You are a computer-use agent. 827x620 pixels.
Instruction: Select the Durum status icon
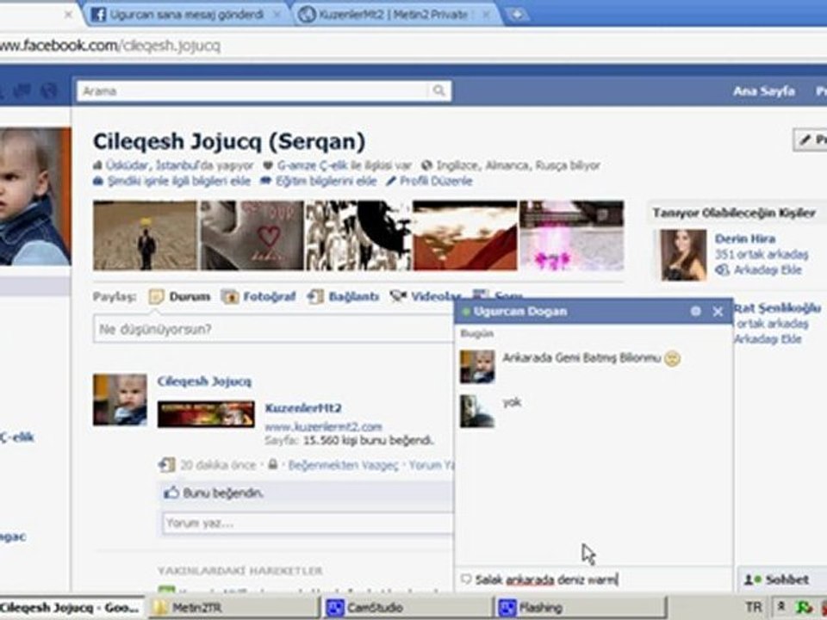[156, 297]
